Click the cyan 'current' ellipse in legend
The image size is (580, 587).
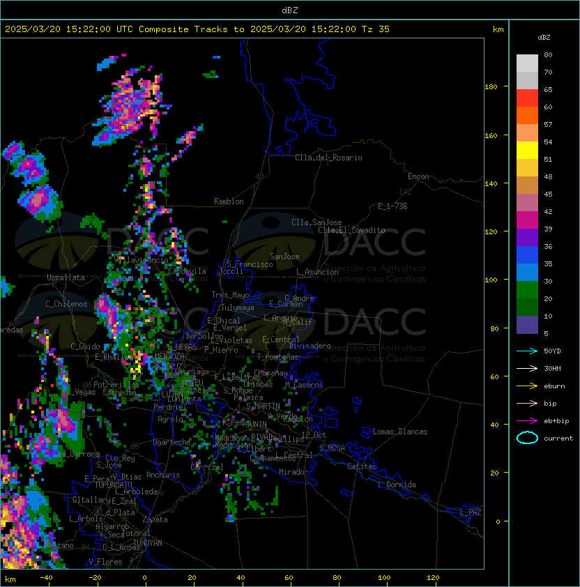coord(527,438)
